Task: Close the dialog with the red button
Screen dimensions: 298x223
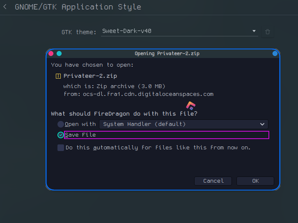Action: pos(51,53)
